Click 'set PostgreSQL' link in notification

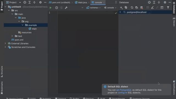[x=124, y=90]
